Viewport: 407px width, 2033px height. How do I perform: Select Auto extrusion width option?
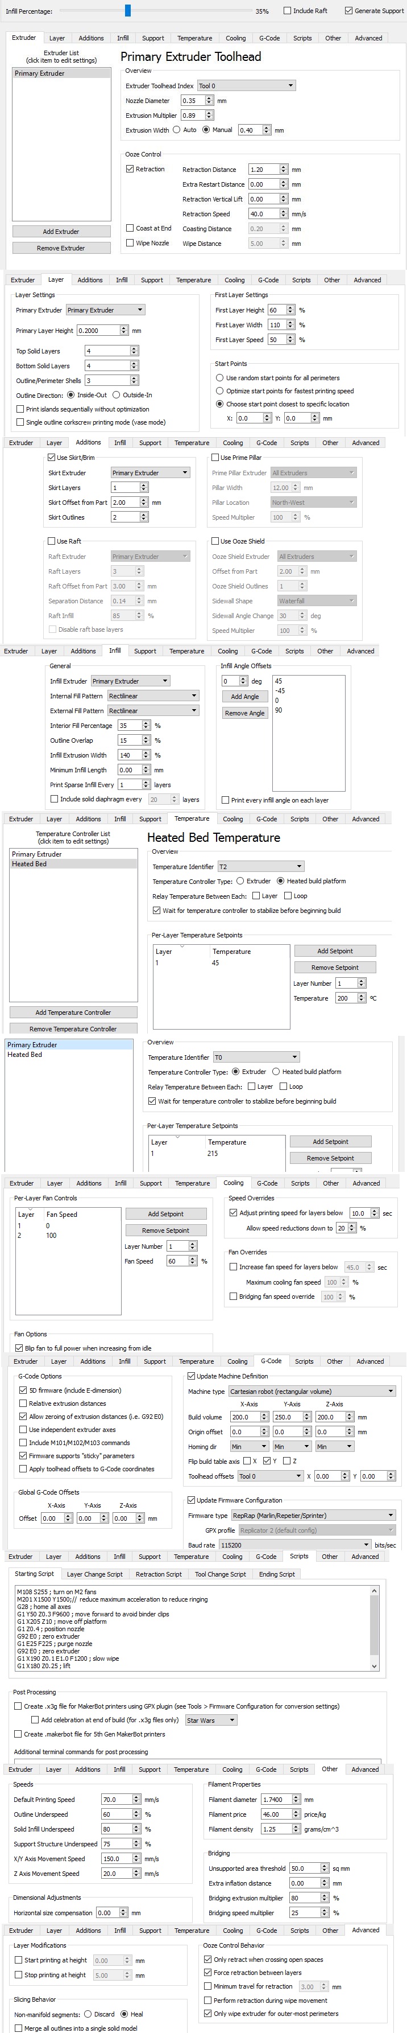(x=177, y=130)
